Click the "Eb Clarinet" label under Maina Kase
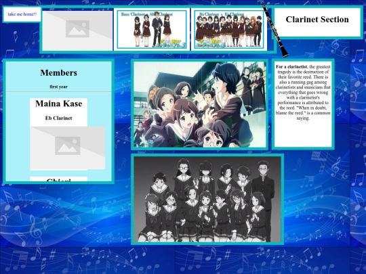This screenshot has width=366, height=274. tap(58, 118)
